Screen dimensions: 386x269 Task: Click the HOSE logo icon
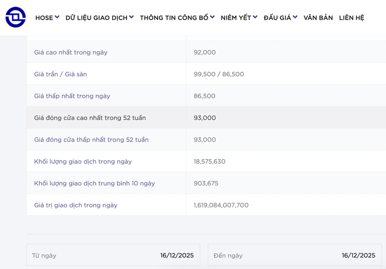15,17
